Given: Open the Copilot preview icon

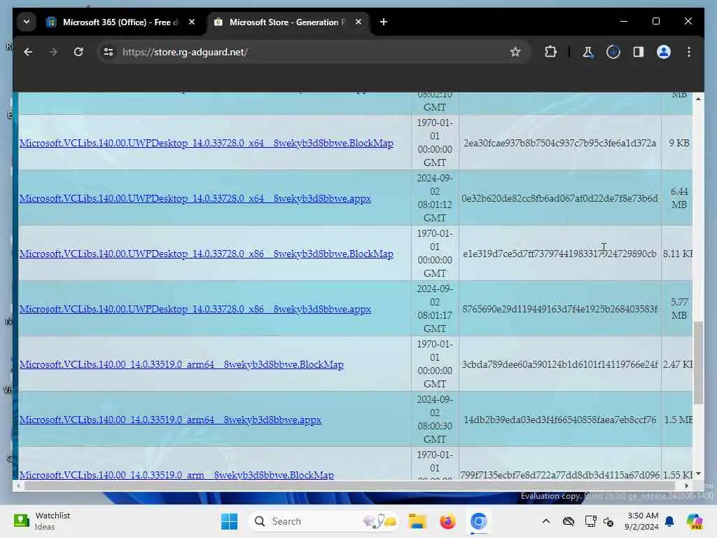Looking at the screenshot, I should 695,521.
